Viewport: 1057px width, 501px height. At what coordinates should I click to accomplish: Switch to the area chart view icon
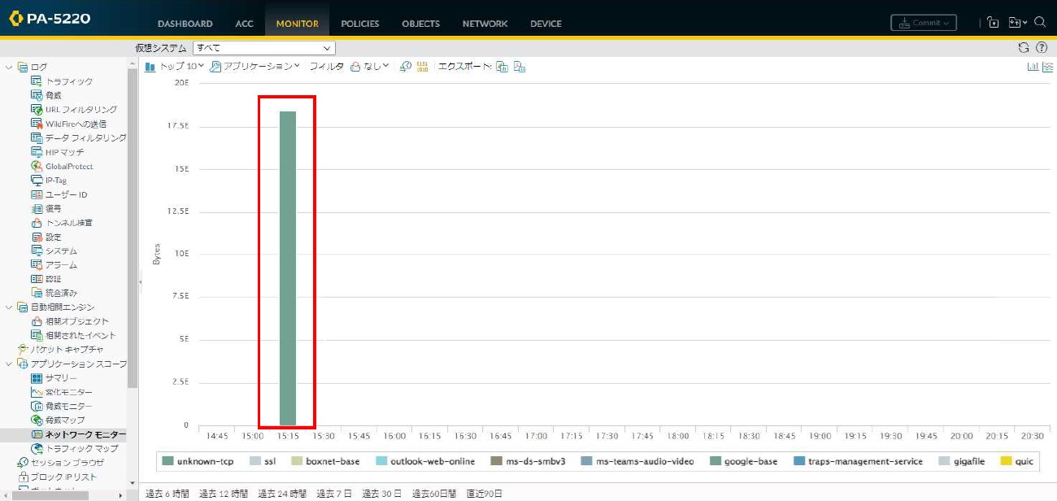pyautogui.click(x=1048, y=67)
